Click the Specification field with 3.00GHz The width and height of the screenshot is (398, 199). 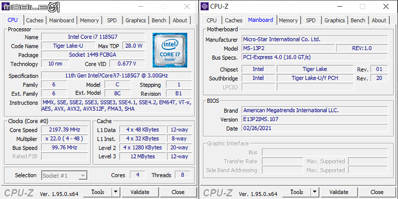(116, 75)
